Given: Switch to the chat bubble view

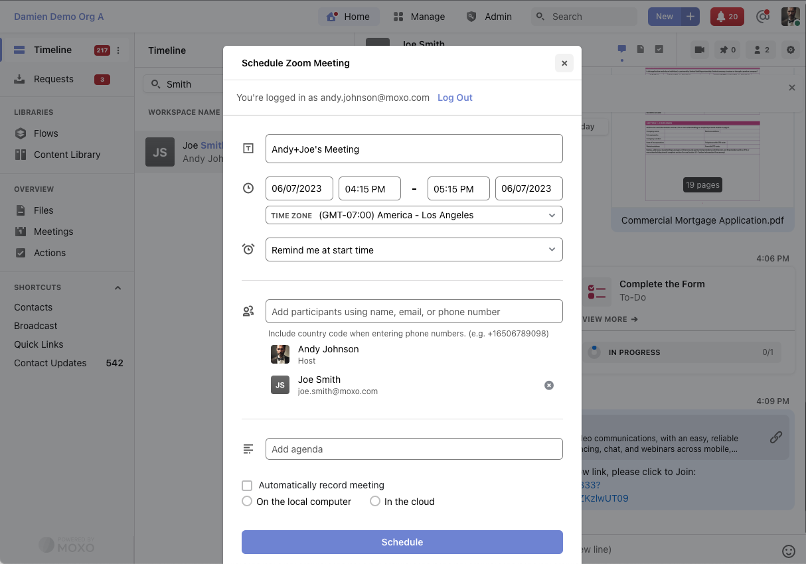Looking at the screenshot, I should coord(622,49).
